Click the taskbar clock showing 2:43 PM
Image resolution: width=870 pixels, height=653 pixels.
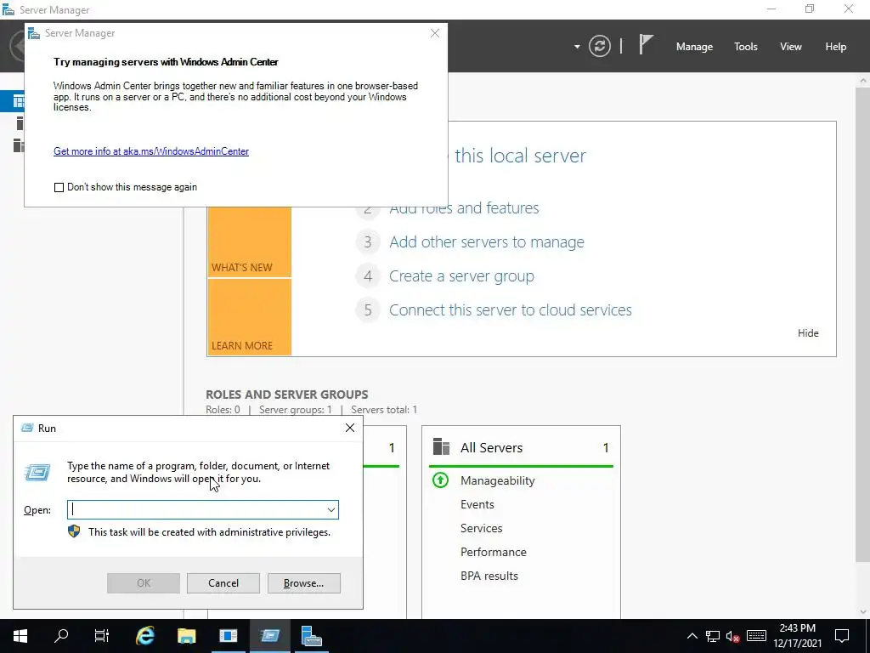click(x=797, y=636)
